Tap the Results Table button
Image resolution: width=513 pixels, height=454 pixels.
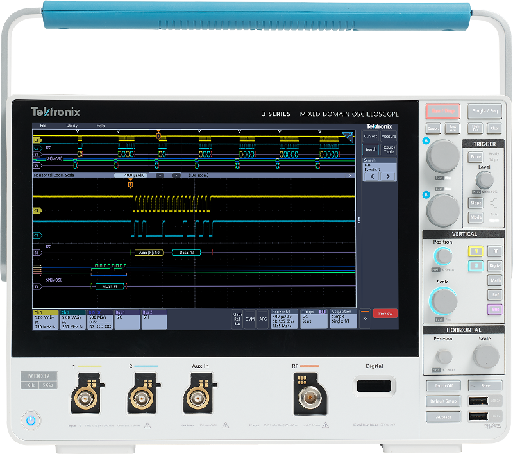tap(389, 149)
